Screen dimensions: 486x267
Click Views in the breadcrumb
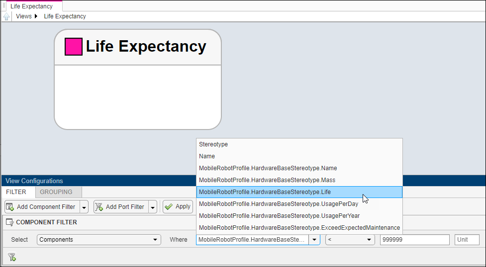pyautogui.click(x=24, y=16)
